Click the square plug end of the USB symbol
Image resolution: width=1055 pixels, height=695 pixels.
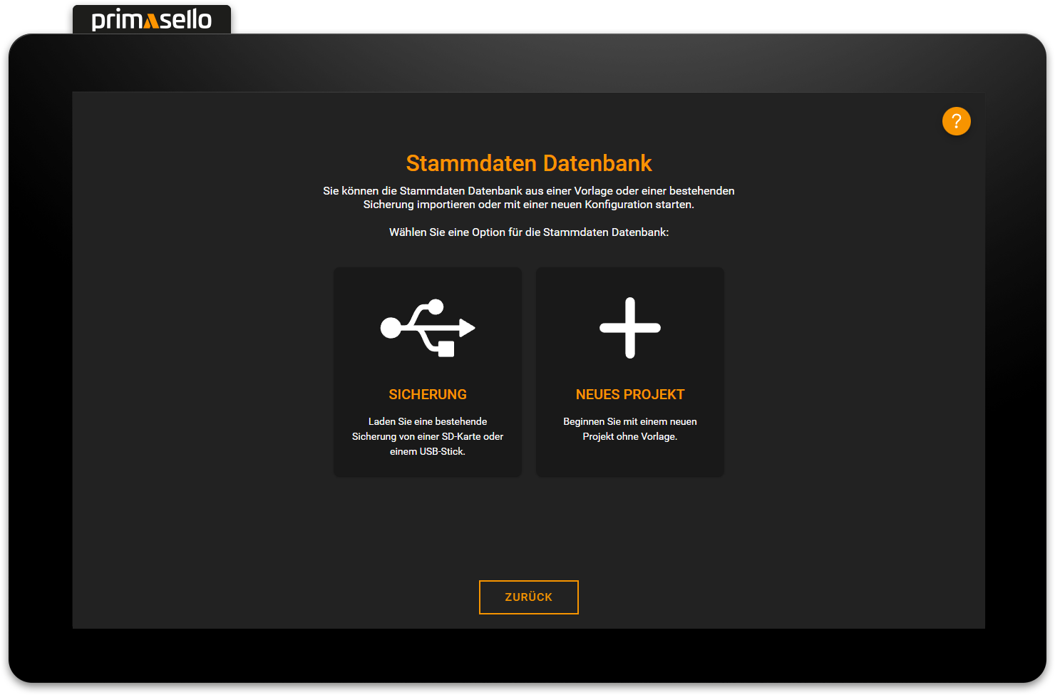[446, 349]
